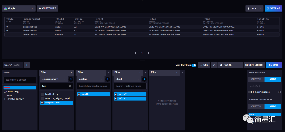Open the Graph visualization type dropdown
This screenshot has width=285, height=132.
click(x=19, y=8)
